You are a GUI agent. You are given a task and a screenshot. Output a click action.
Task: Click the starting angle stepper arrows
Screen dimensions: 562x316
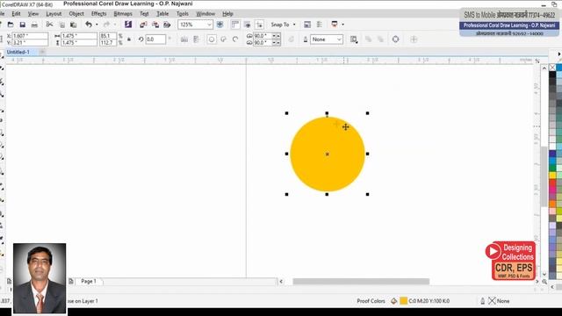point(276,36)
